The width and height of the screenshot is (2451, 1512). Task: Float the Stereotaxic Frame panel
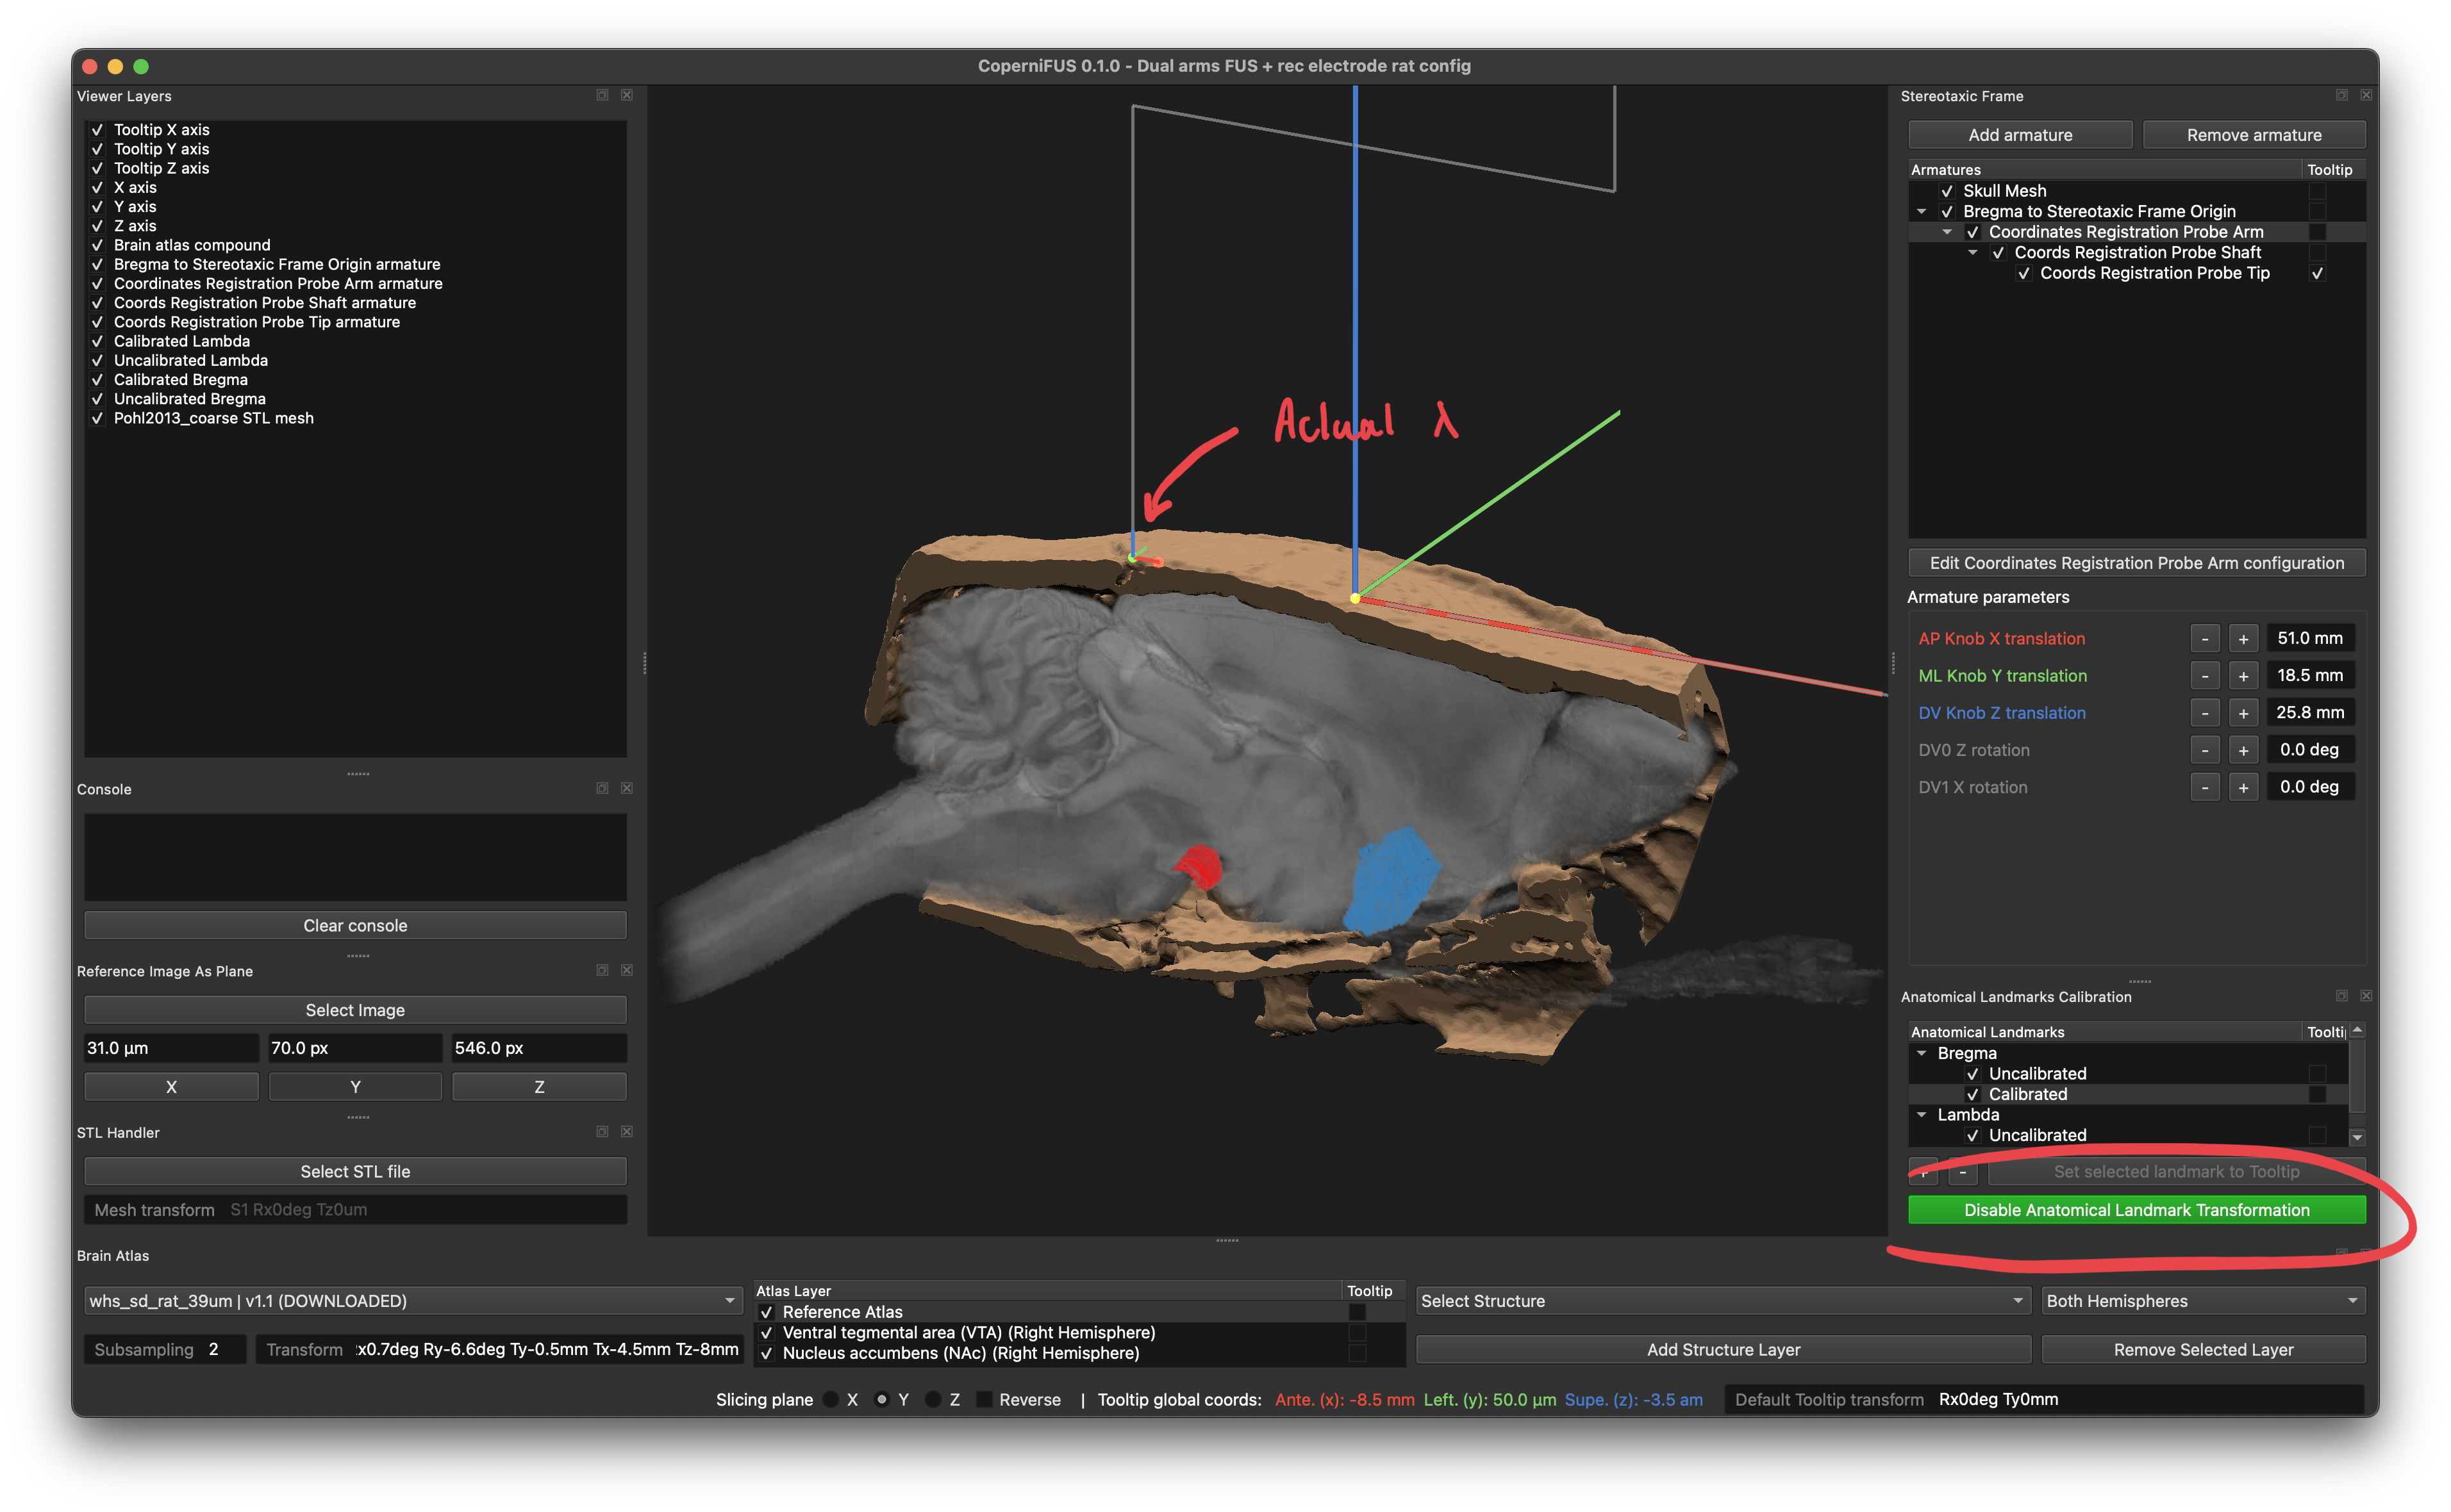point(2342,95)
